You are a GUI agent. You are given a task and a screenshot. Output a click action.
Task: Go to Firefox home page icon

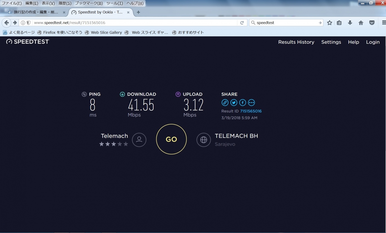(361, 23)
